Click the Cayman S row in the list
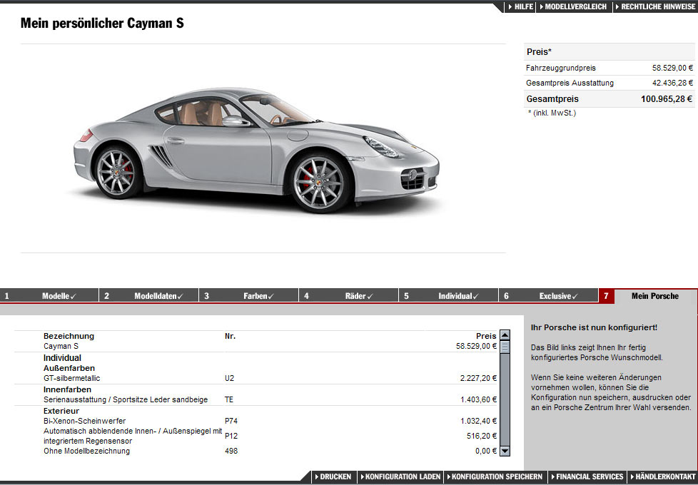The image size is (698, 485). 270,346
